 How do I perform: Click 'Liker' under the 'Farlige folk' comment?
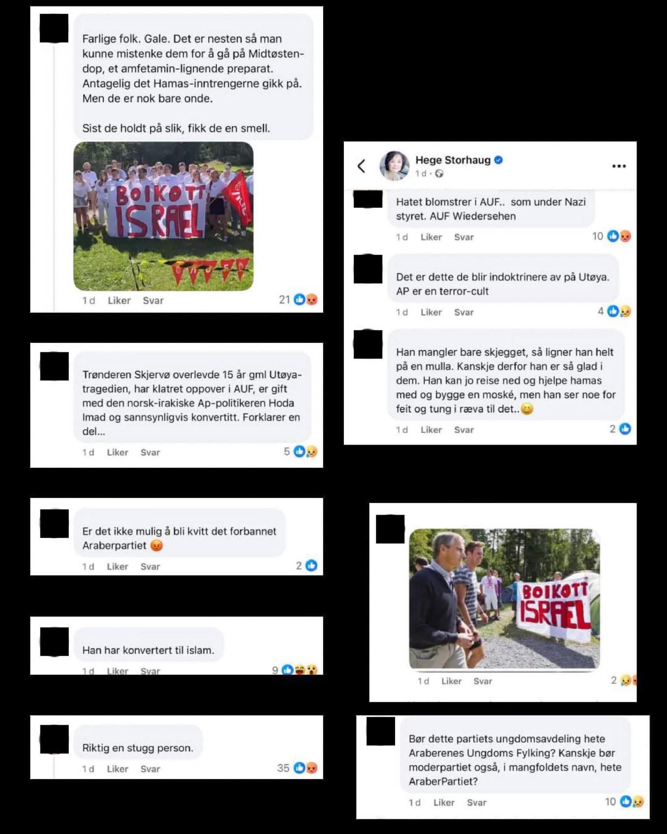[x=119, y=300]
